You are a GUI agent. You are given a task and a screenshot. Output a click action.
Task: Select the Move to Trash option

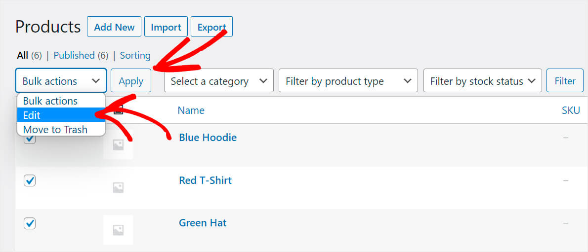point(55,129)
